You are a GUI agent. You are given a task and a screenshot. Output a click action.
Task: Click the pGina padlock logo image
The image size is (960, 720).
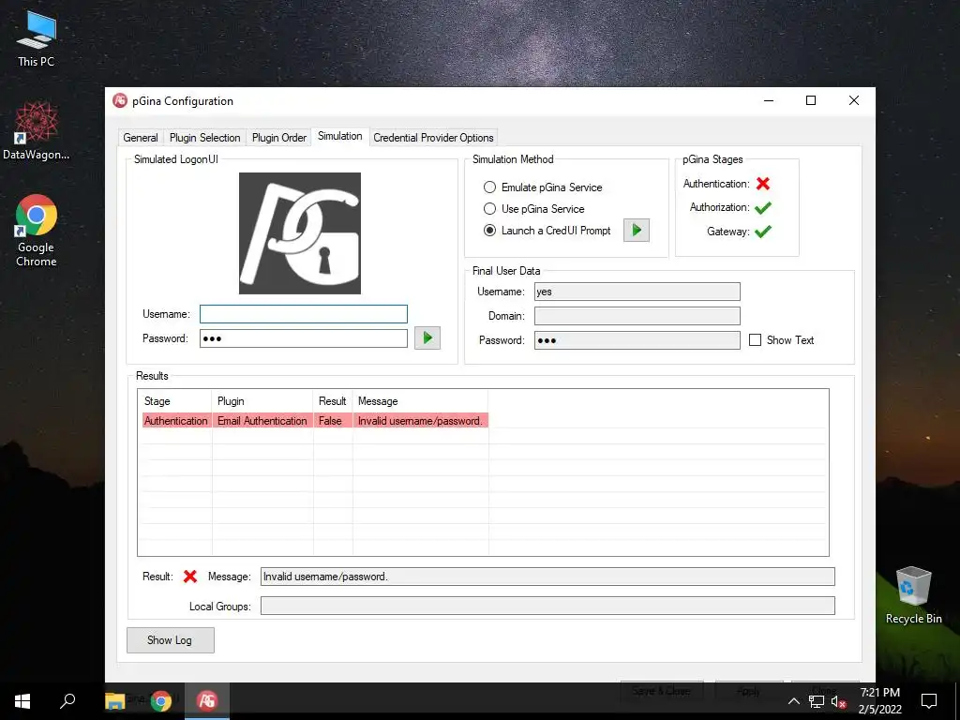(x=300, y=233)
